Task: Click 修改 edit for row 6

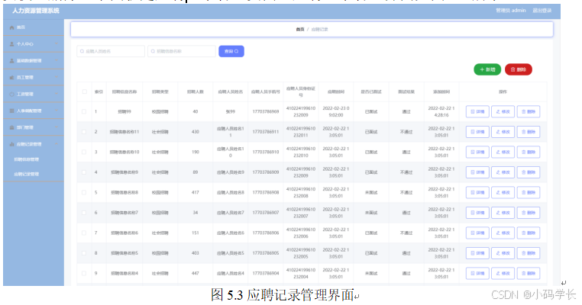Action: pos(503,213)
